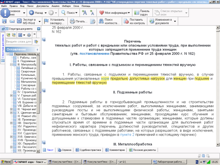
Task: Open the G:\ taskbar window
Action: (134, 162)
